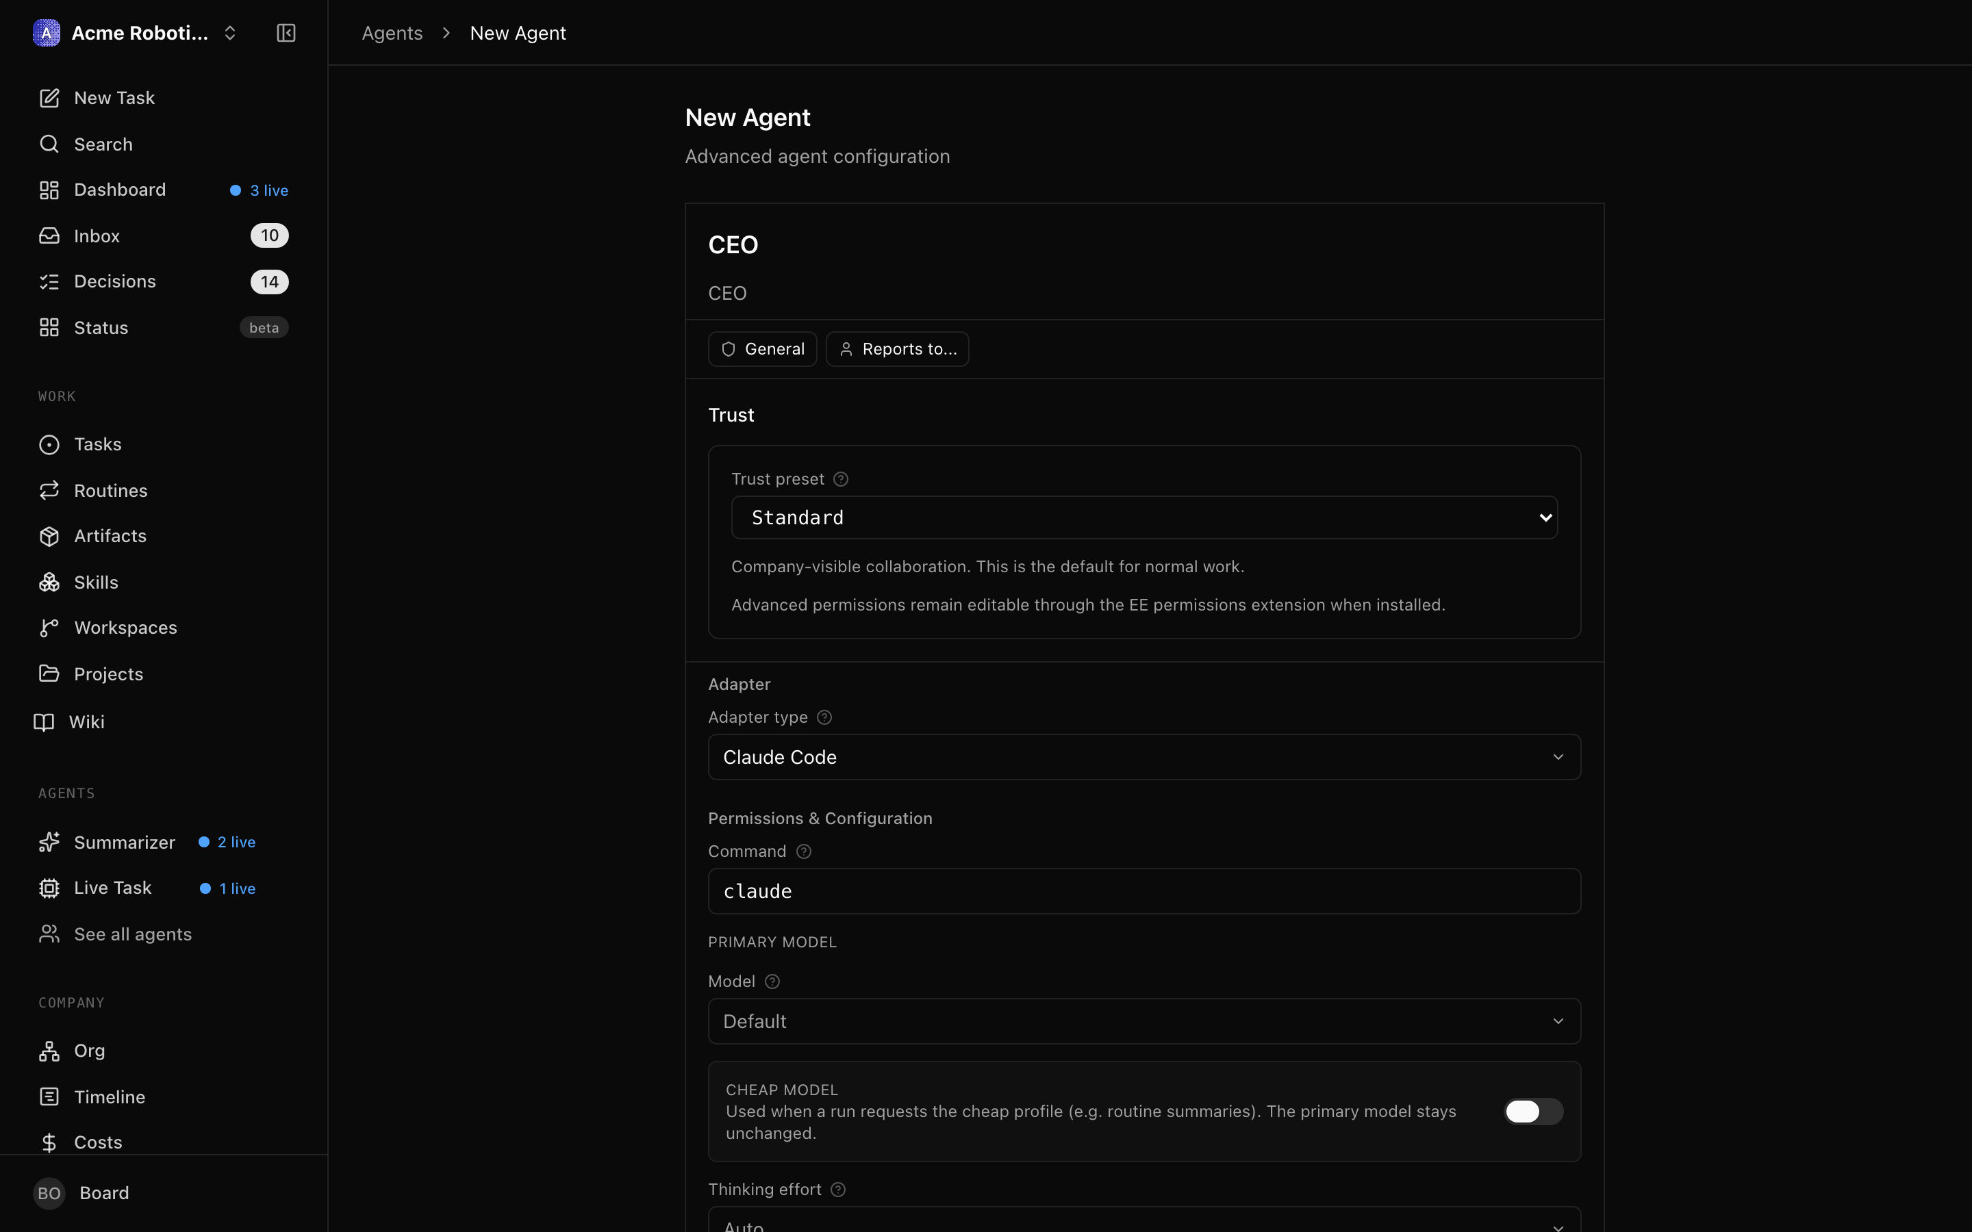Screen dimensions: 1972x1232
Task: Click the Skills icon in sidebar
Action: click(49, 582)
